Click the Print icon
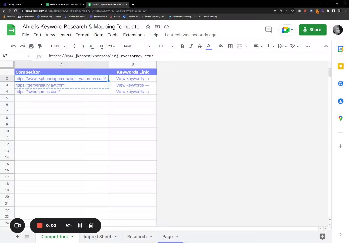This screenshot has width=349, height=243. click(x=31, y=46)
